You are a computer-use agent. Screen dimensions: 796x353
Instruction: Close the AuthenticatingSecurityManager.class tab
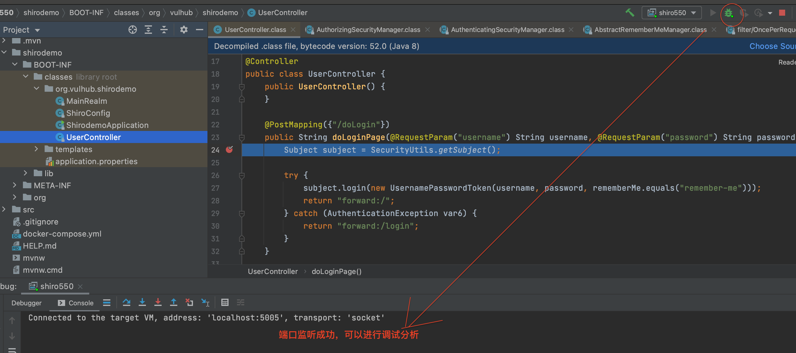pyautogui.click(x=571, y=30)
